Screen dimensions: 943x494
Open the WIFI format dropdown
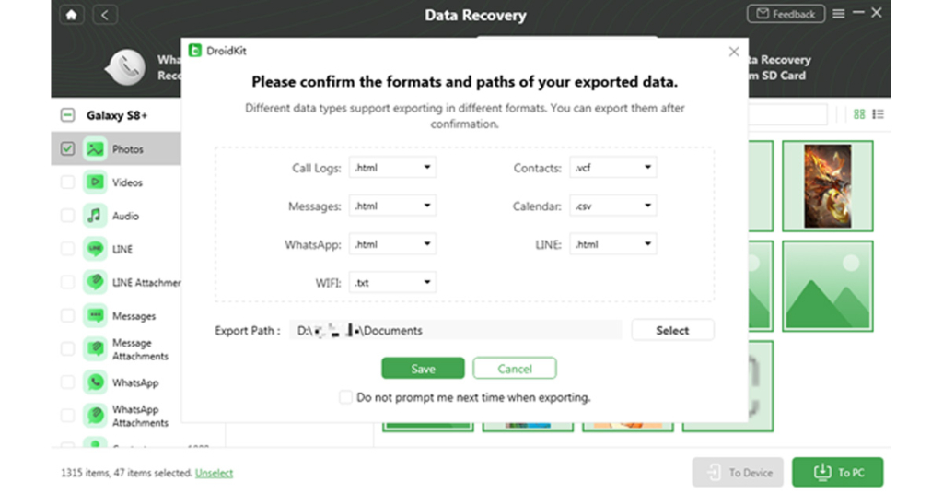point(392,282)
